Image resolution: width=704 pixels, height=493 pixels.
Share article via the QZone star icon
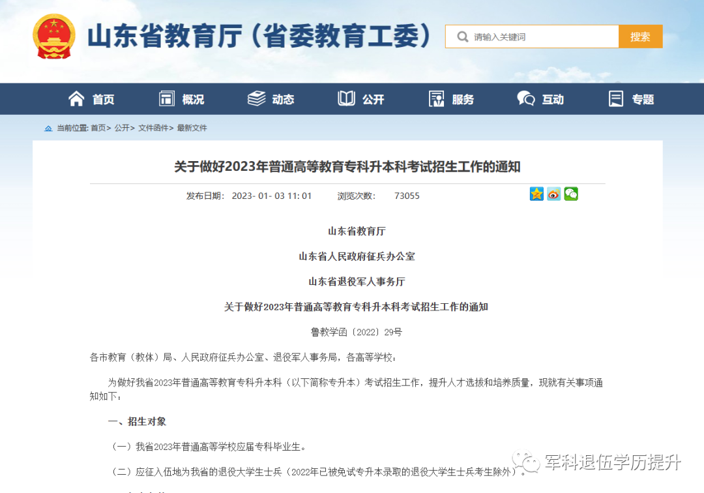click(536, 194)
